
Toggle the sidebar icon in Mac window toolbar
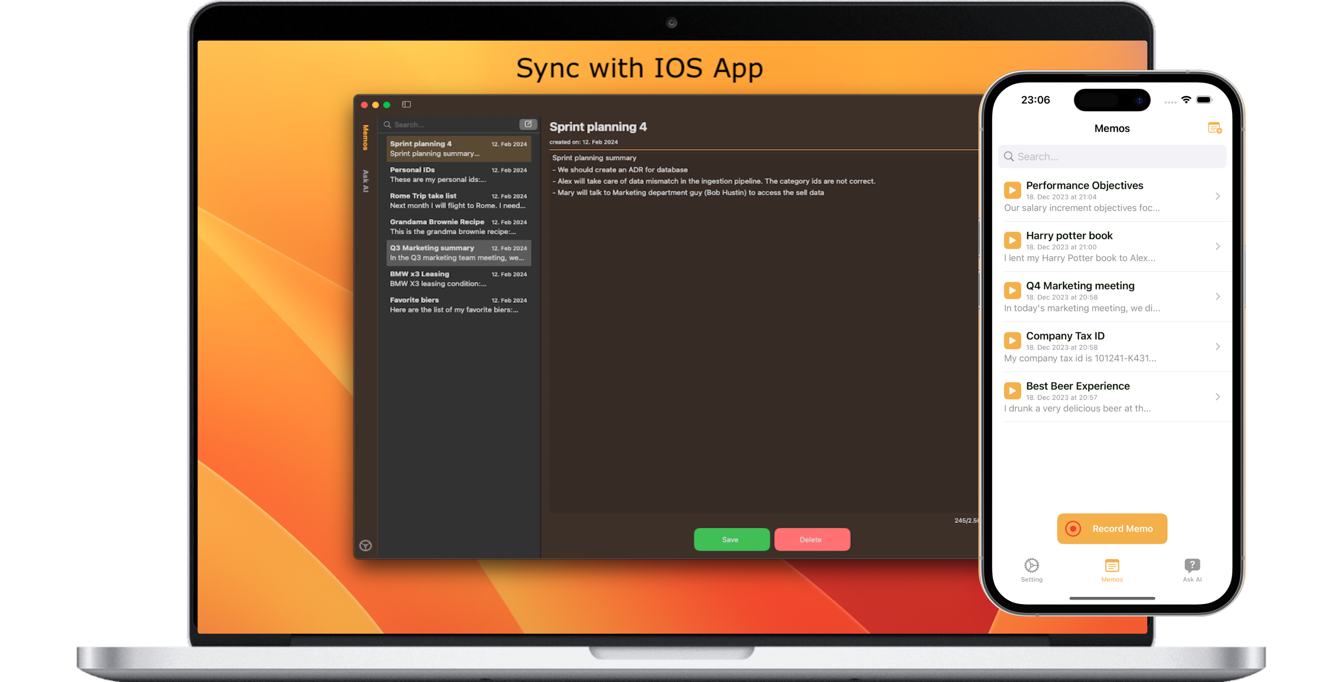point(406,105)
